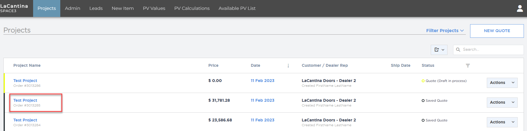The image size is (527, 131).
Task: Click the Date column header
Action: pos(255,65)
